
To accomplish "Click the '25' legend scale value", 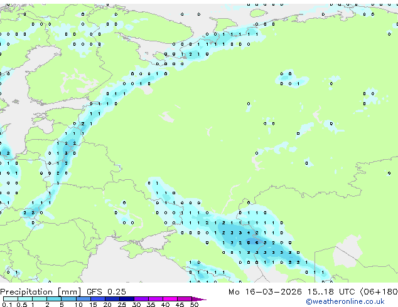I will (x=122, y=304).
